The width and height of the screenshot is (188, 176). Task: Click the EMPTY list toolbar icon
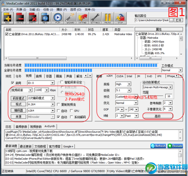click(x=32, y=18)
